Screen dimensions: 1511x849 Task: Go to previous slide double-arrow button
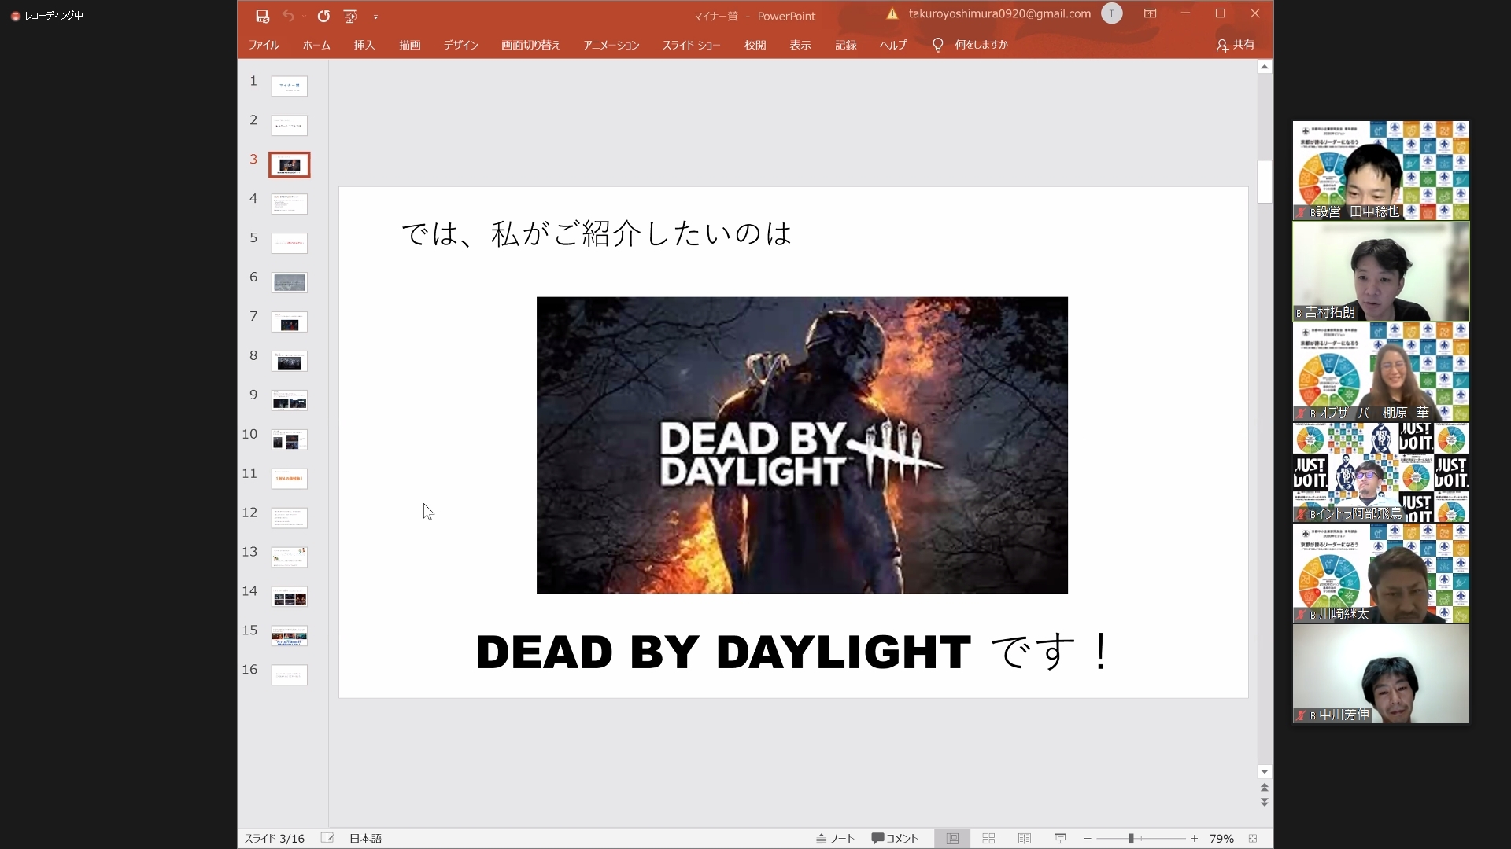pyautogui.click(x=1265, y=788)
